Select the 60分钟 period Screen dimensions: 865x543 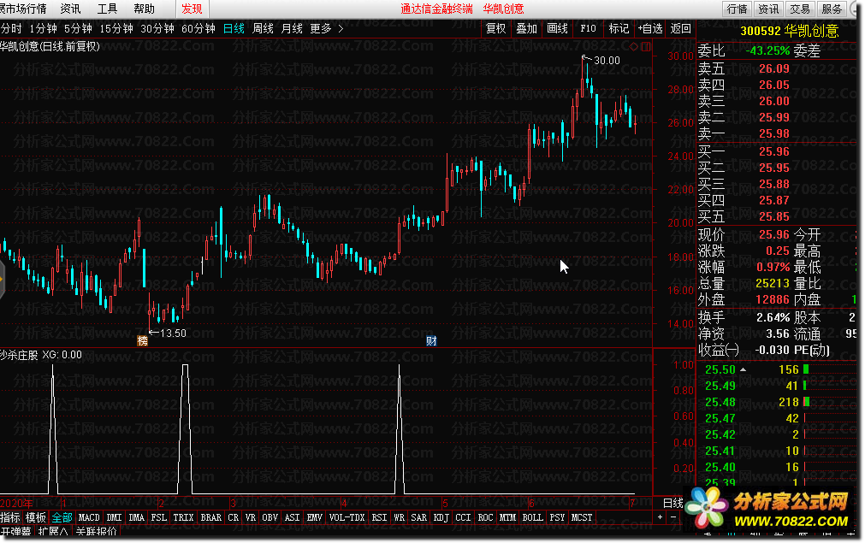click(x=198, y=29)
